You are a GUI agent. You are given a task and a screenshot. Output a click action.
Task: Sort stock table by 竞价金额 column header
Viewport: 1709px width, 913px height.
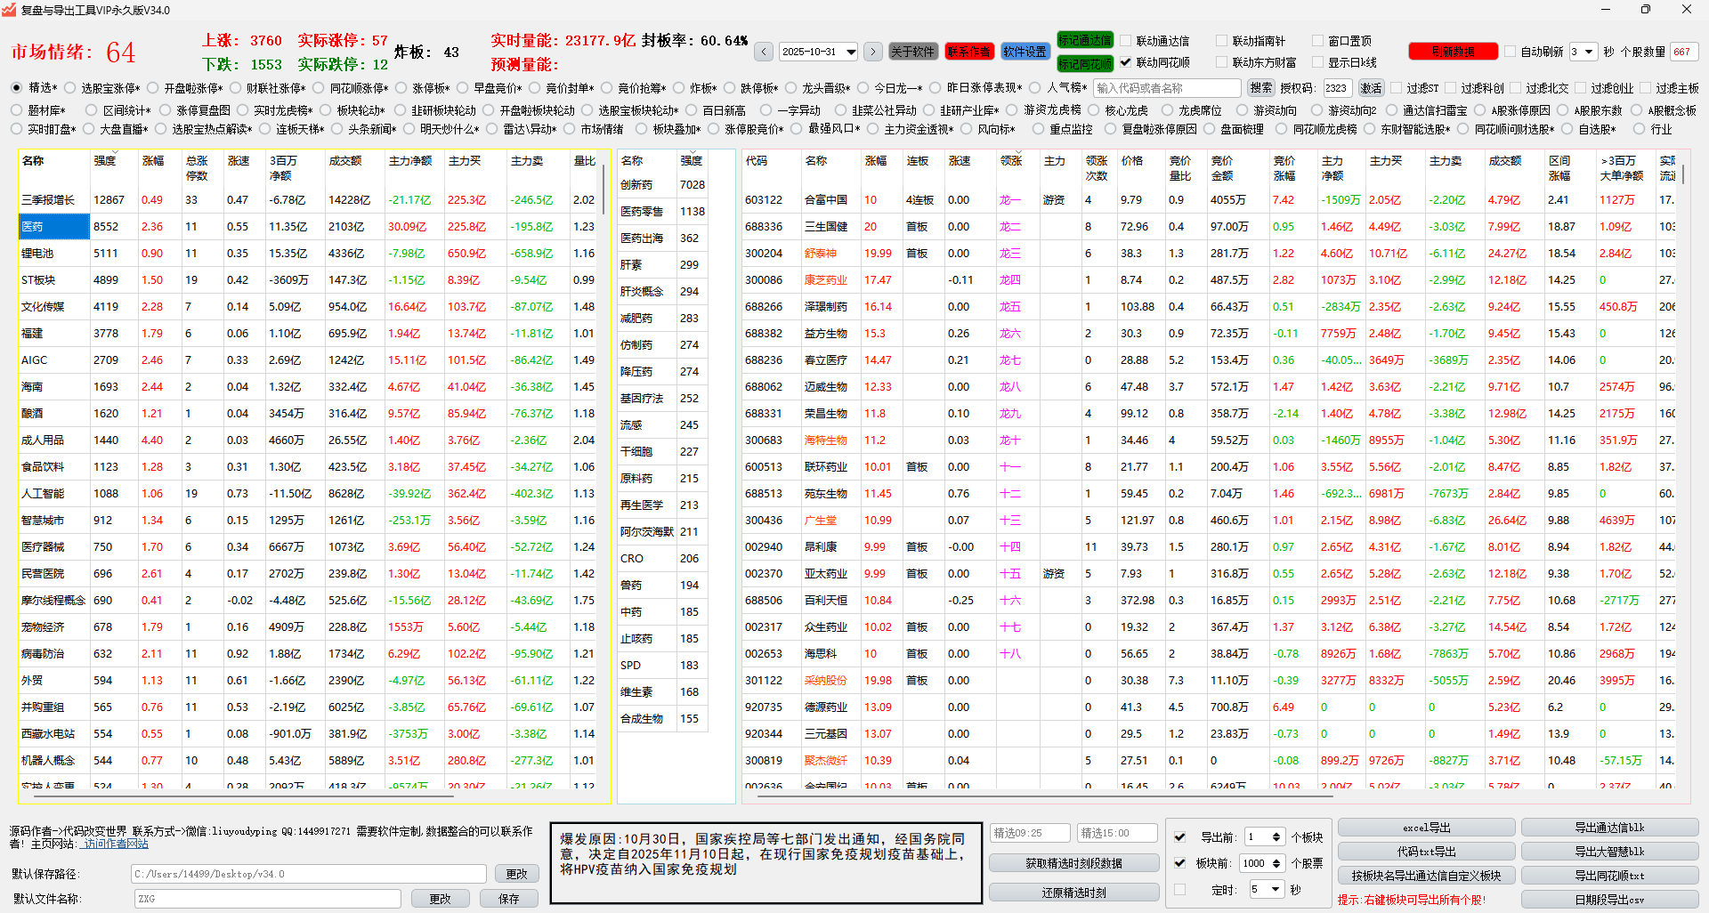tap(1222, 168)
